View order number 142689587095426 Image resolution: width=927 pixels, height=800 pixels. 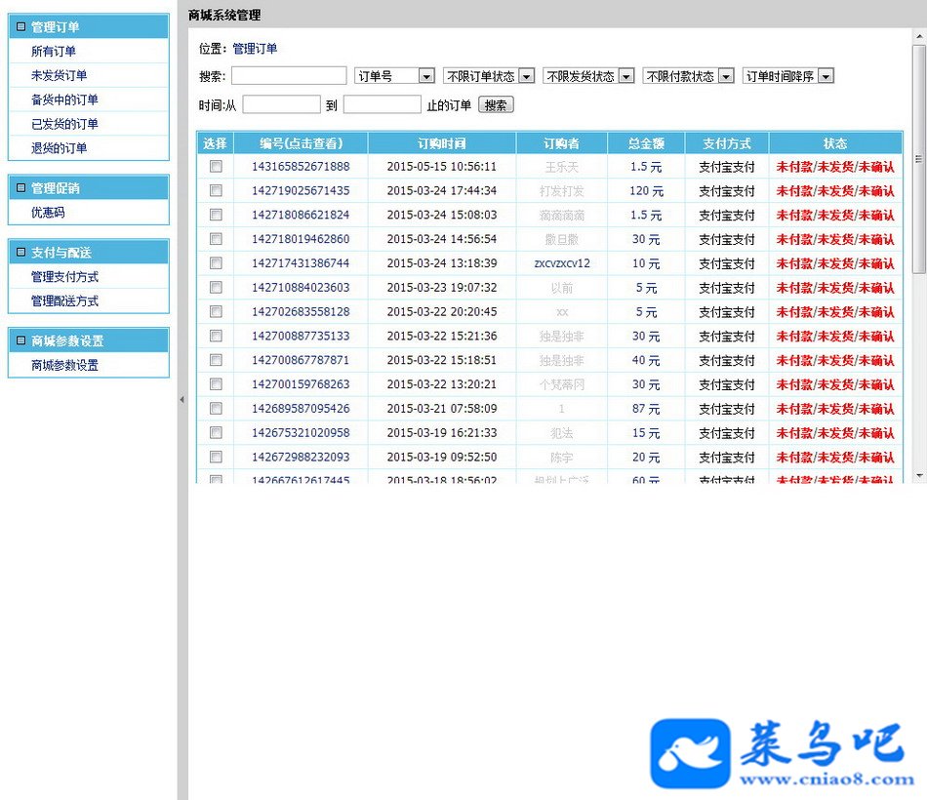301,409
